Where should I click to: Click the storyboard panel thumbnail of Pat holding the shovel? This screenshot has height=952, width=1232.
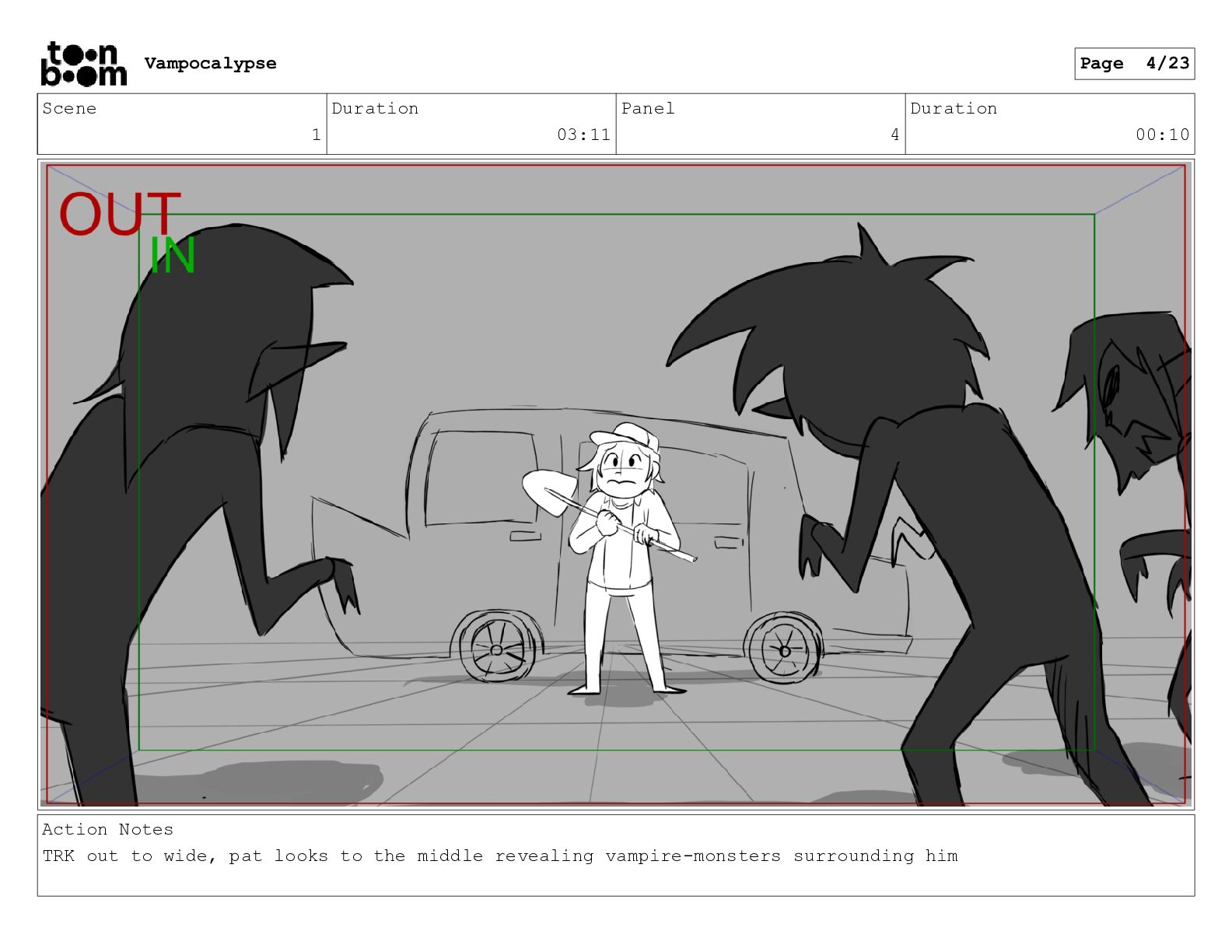coord(616,485)
